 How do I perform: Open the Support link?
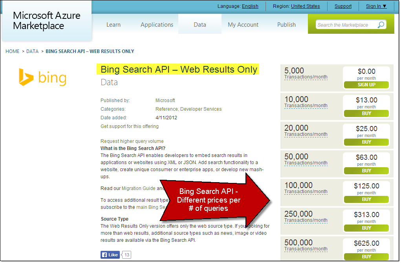pyautogui.click(x=343, y=6)
